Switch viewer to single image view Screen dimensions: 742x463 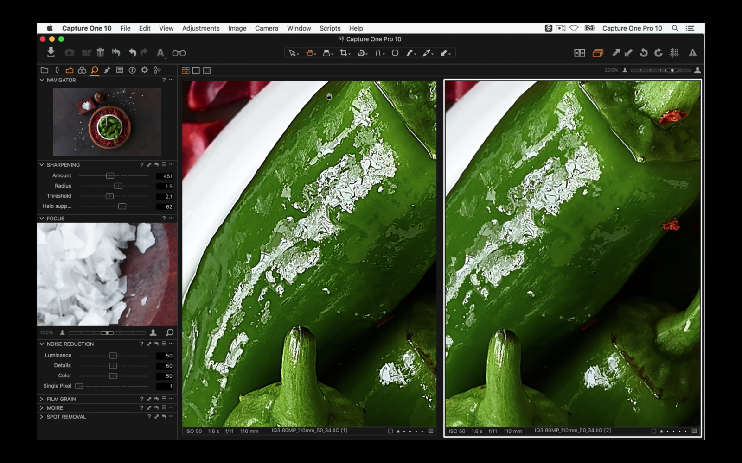coord(195,70)
